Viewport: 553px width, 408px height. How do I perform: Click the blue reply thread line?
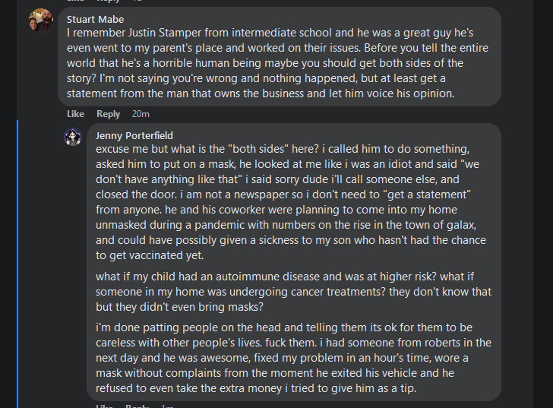[18, 266]
